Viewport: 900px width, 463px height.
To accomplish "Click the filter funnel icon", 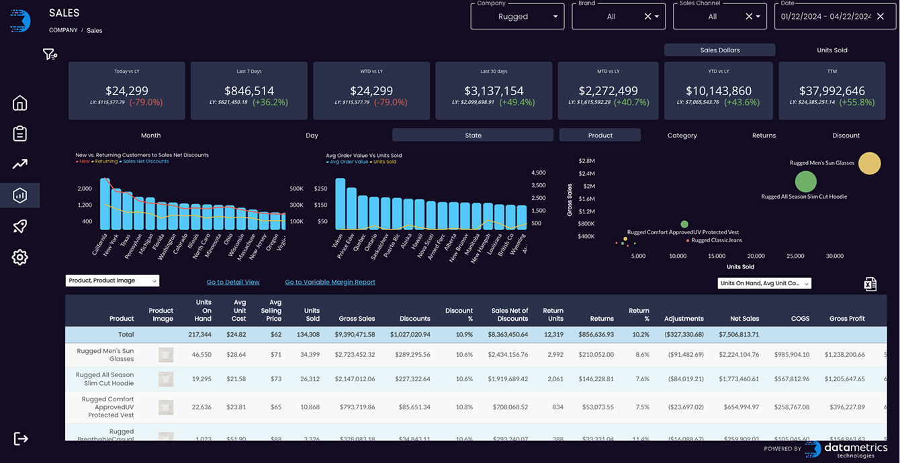I will coord(50,54).
